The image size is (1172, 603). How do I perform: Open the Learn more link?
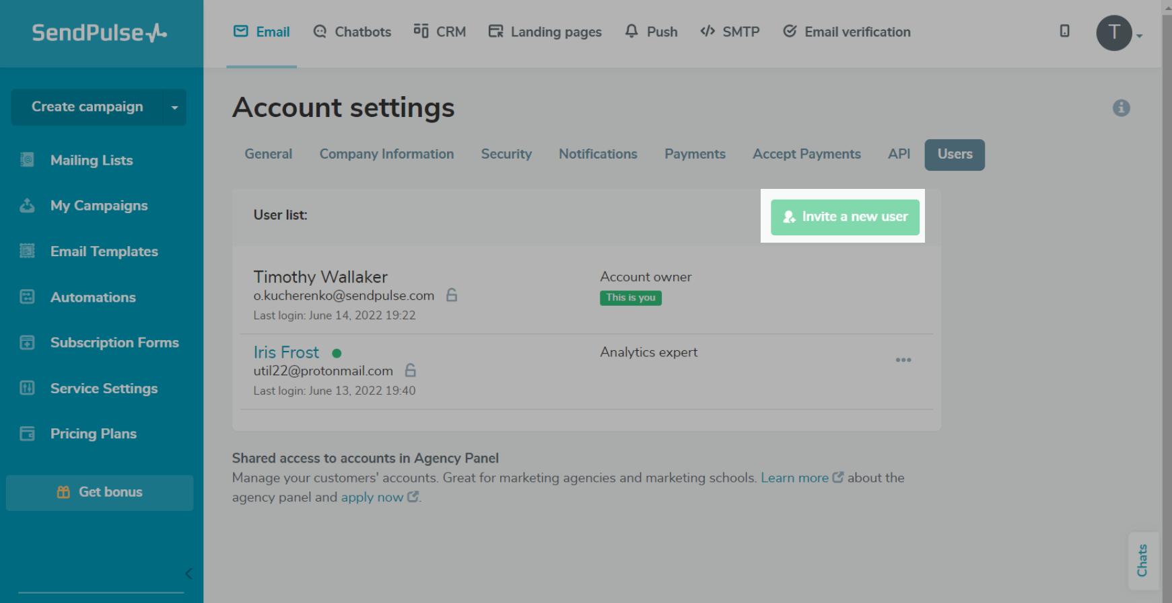click(x=794, y=478)
